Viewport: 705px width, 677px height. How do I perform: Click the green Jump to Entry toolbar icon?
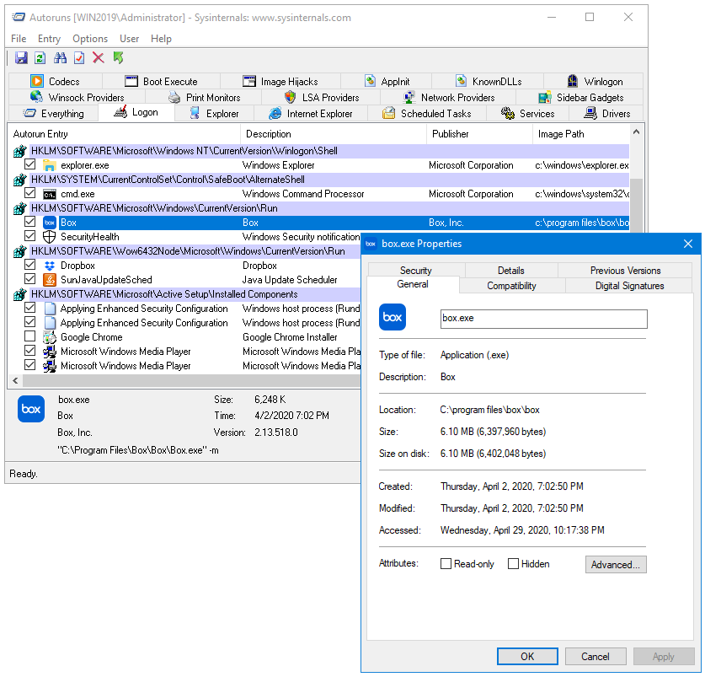click(118, 57)
